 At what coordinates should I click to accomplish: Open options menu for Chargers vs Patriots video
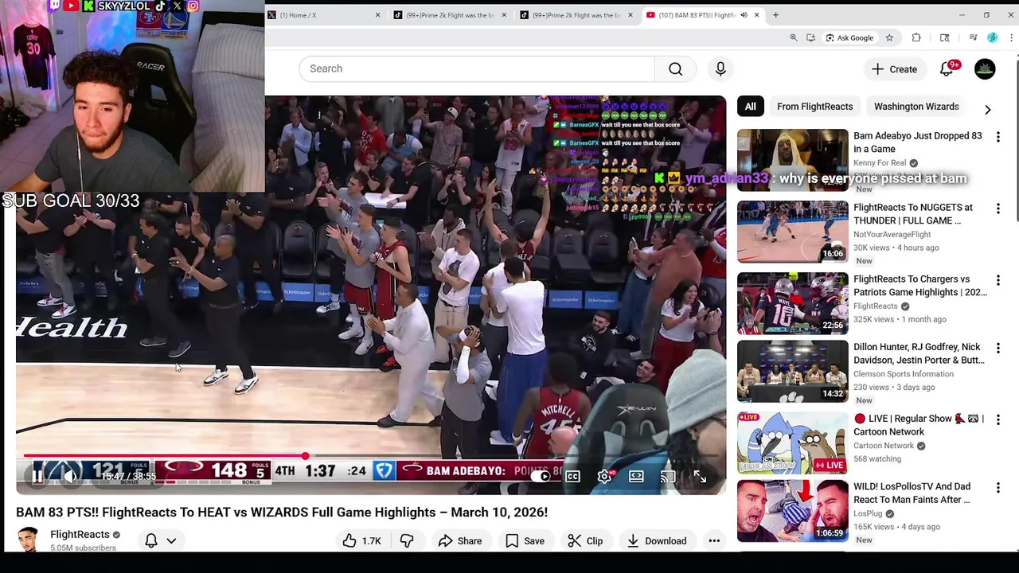coord(998,280)
